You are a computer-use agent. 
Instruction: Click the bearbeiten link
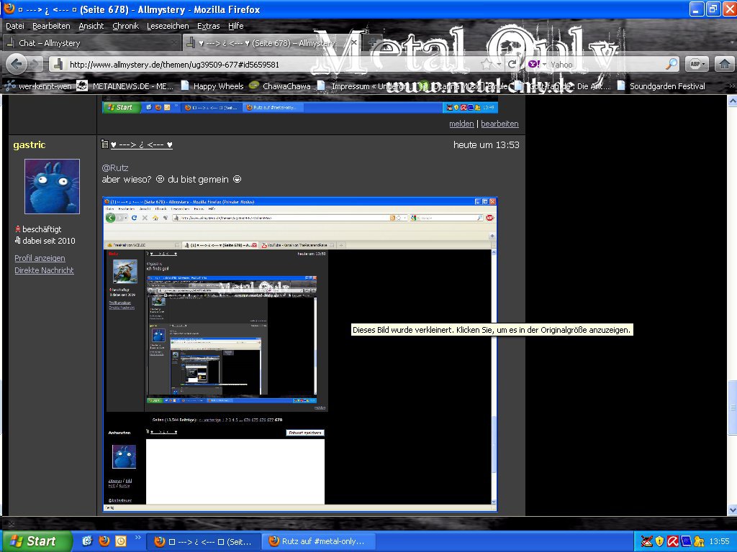pyautogui.click(x=499, y=124)
